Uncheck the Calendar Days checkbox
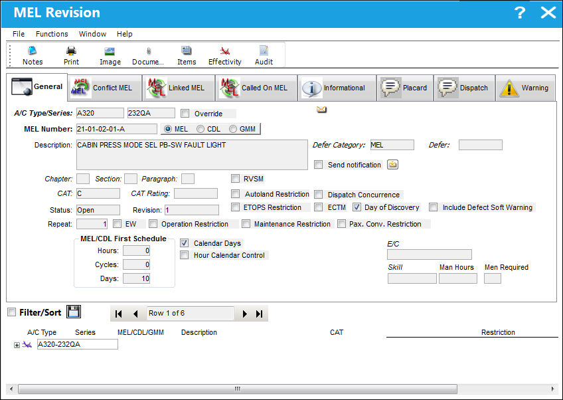The width and height of the screenshot is (563, 400). pyautogui.click(x=184, y=243)
